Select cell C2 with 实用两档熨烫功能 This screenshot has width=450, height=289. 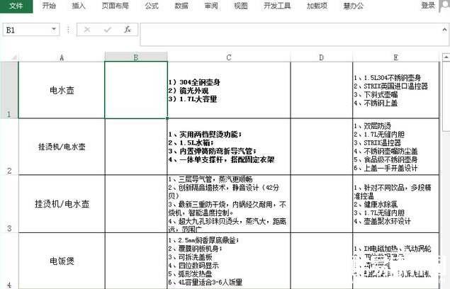[229, 147]
